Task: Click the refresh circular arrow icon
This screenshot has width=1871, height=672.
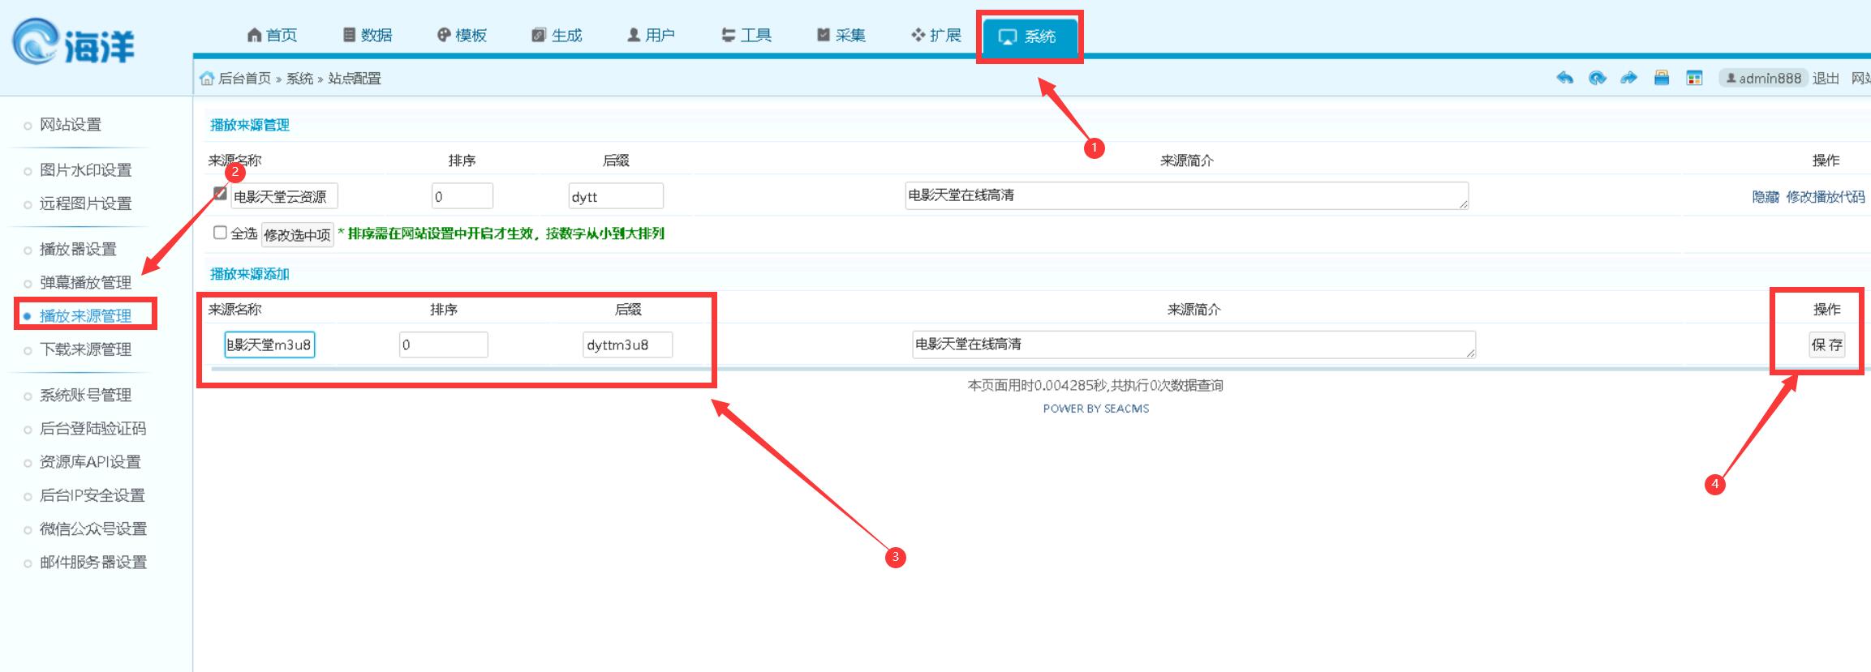Action: click(1597, 78)
